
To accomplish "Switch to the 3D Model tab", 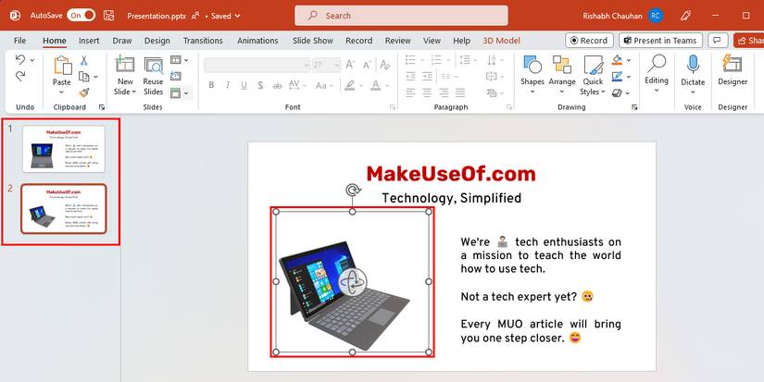I will [x=501, y=41].
